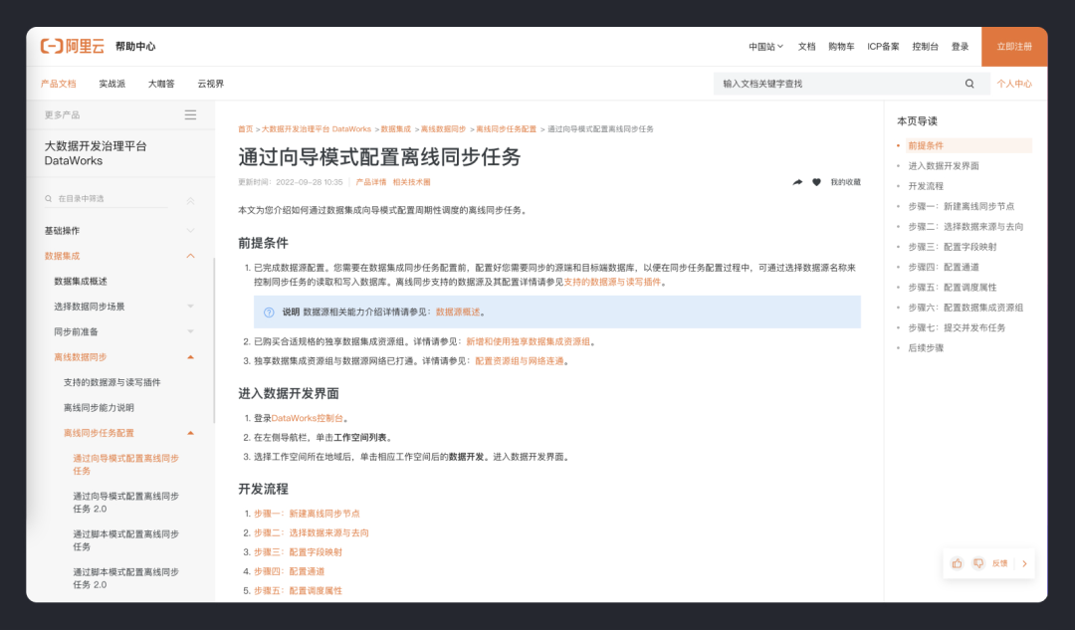
Task: Go to 步骤一：新建离线同步节点 in article
Action: pos(307,514)
